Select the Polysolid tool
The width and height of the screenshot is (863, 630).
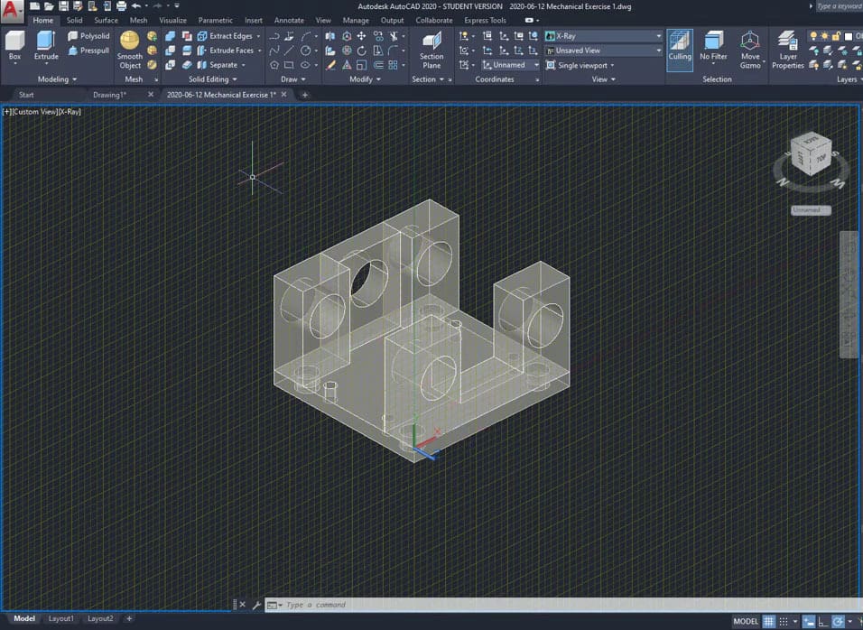pyautogui.click(x=88, y=36)
